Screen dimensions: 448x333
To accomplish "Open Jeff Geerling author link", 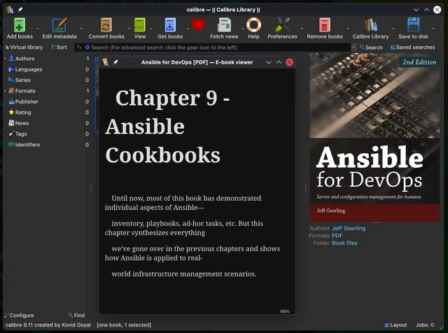I will point(349,228).
